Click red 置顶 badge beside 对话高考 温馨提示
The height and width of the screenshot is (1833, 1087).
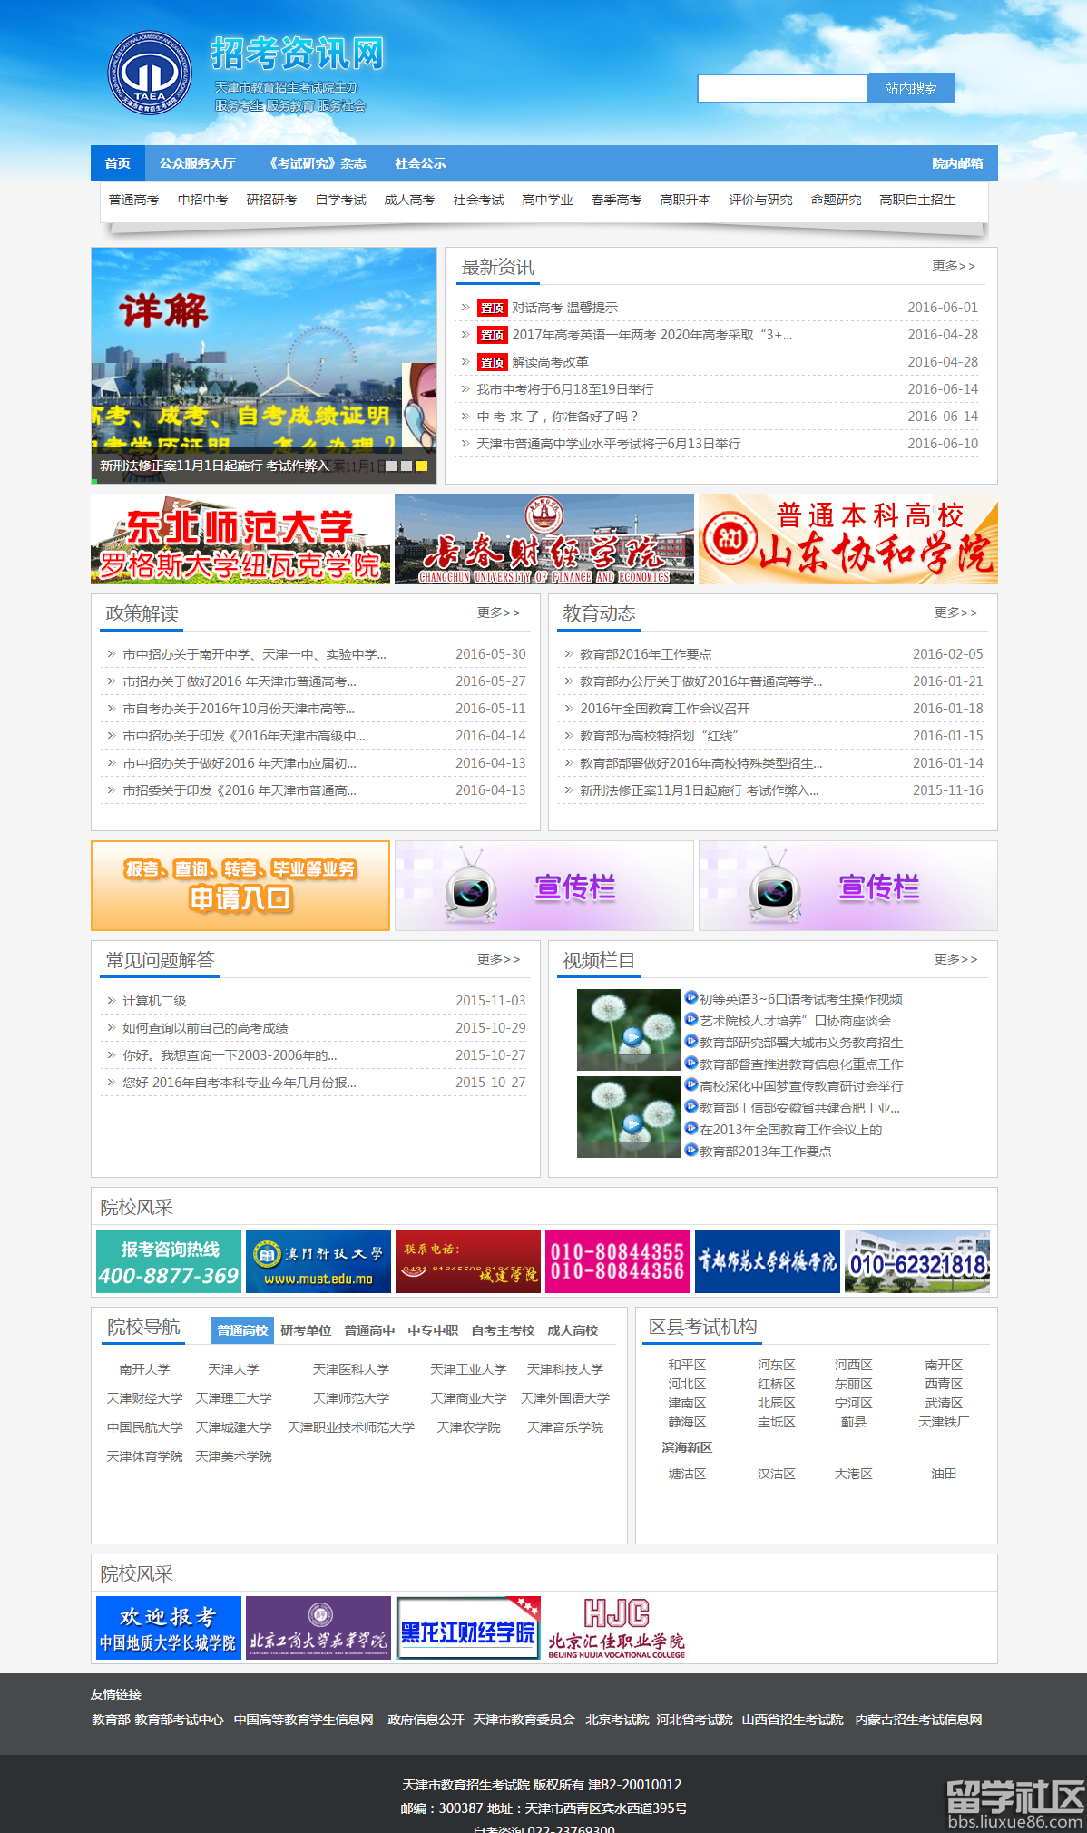point(492,309)
